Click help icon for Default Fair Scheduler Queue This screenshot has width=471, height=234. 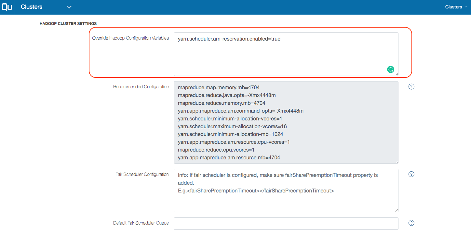(411, 223)
